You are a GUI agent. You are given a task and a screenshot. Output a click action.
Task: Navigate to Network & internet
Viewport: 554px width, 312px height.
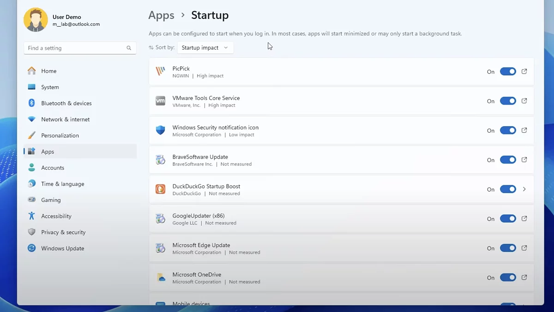[80, 119]
